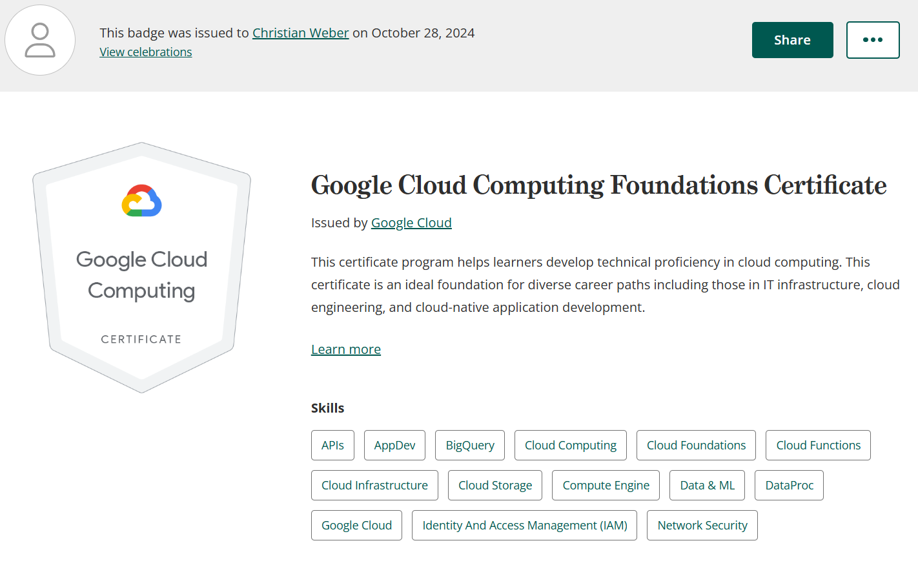
Task: Choose the Cloud Computing skill tag
Action: point(571,446)
